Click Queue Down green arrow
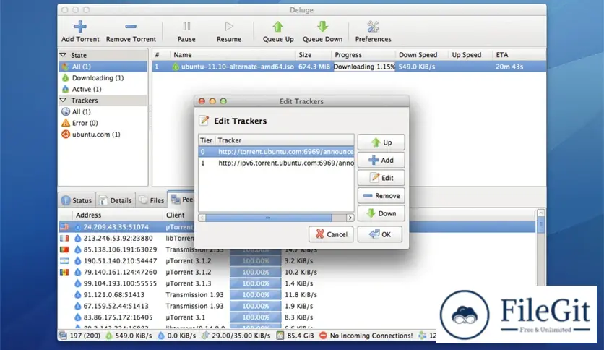Screen dimensions: 604x350 (x=322, y=27)
